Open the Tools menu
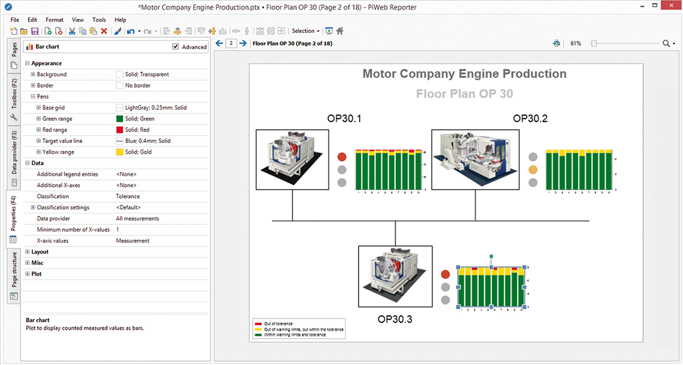The width and height of the screenshot is (683, 365). [99, 20]
